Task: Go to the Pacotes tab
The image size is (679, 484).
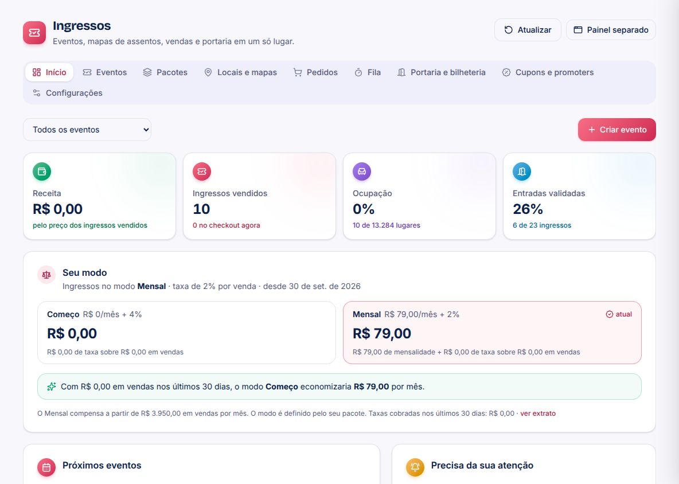Action: tap(165, 72)
